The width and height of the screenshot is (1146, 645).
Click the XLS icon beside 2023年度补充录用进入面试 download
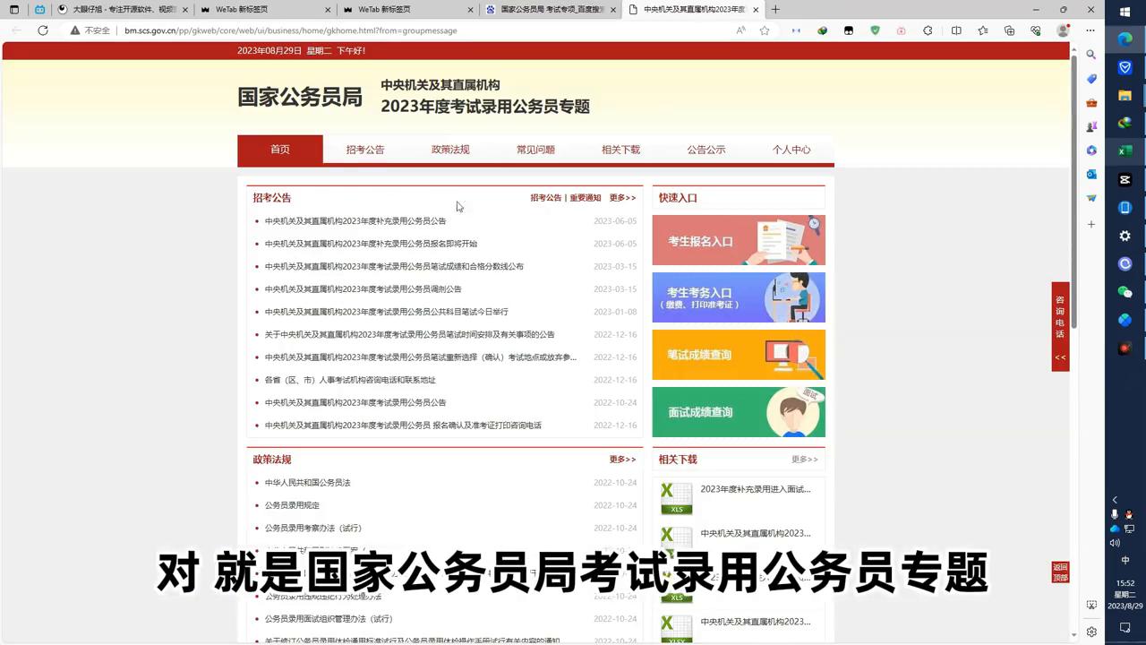pyautogui.click(x=676, y=495)
